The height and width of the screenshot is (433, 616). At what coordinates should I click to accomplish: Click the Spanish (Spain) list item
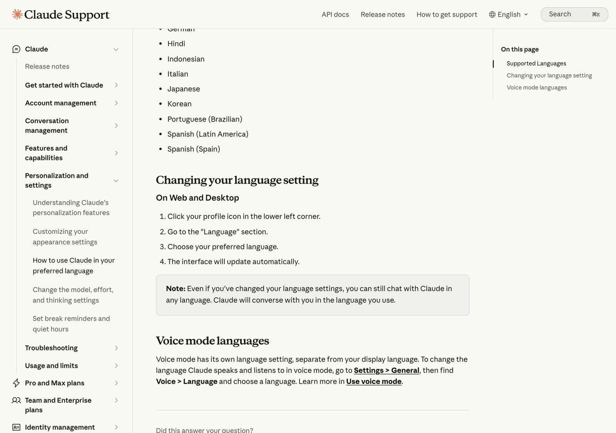click(x=194, y=149)
